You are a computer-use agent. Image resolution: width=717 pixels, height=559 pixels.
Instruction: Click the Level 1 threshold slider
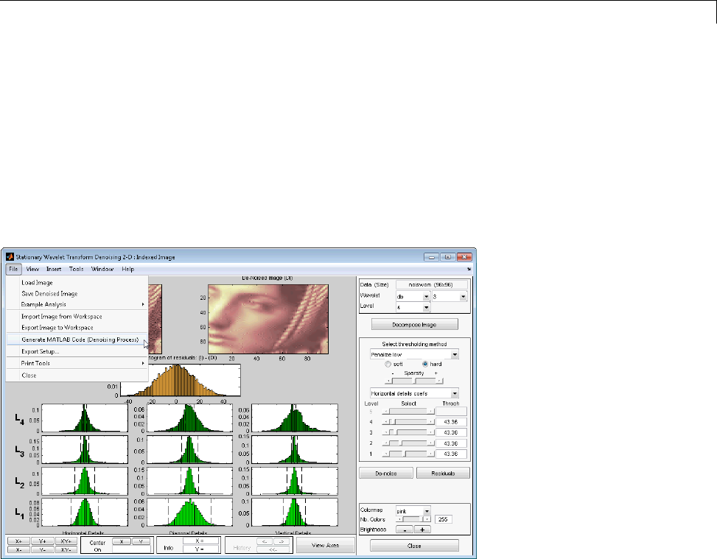point(408,454)
